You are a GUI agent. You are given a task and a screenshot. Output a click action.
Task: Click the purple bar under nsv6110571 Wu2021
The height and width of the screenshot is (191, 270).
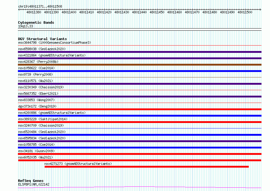(x=140, y=84)
